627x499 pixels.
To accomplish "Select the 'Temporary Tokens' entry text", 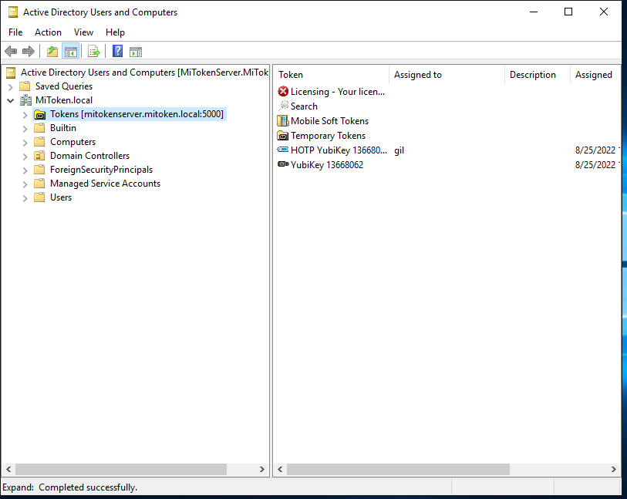I will coord(328,136).
